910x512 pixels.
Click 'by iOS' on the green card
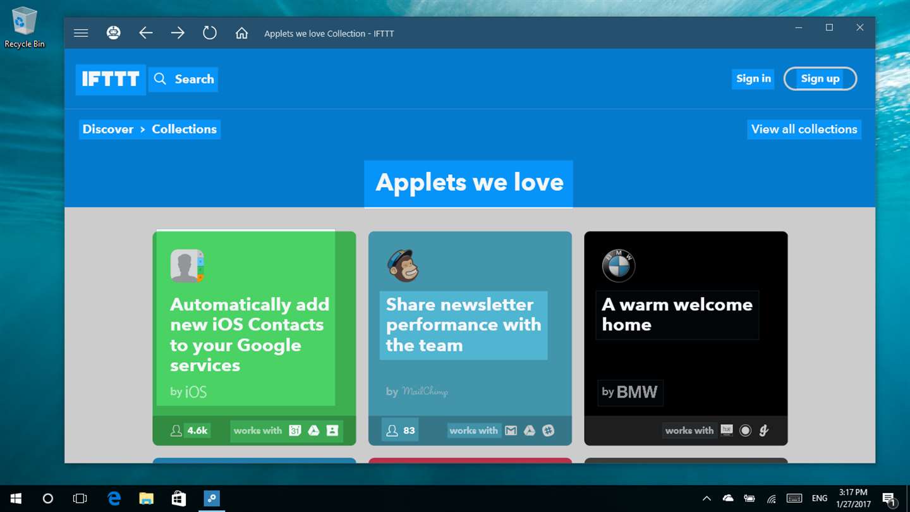[188, 392]
